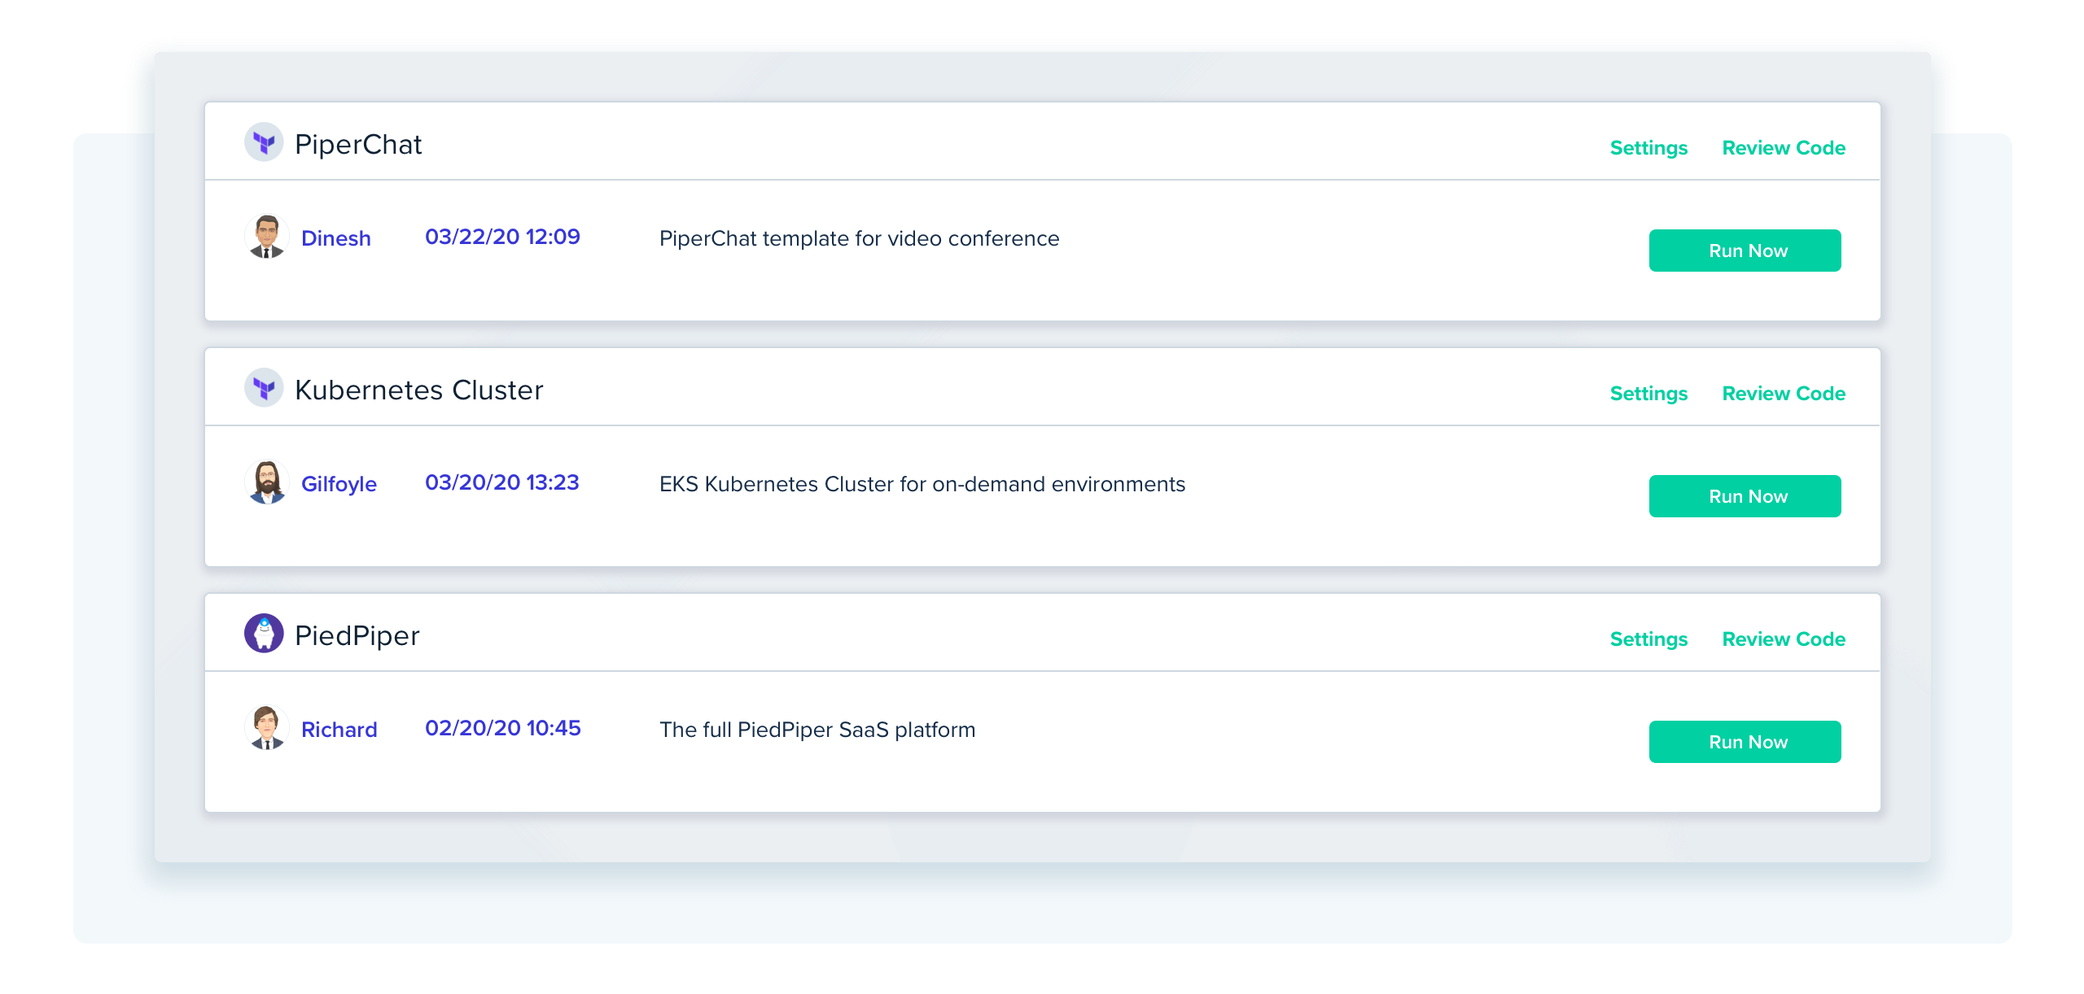Click the Kubernetes Cluster card title
The width and height of the screenshot is (2084, 994).
(x=418, y=390)
